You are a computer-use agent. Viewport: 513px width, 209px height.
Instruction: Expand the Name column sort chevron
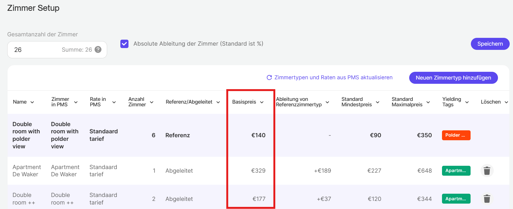(x=32, y=102)
